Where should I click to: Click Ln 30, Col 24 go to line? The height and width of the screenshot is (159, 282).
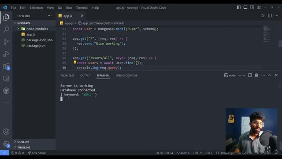coord(164,153)
